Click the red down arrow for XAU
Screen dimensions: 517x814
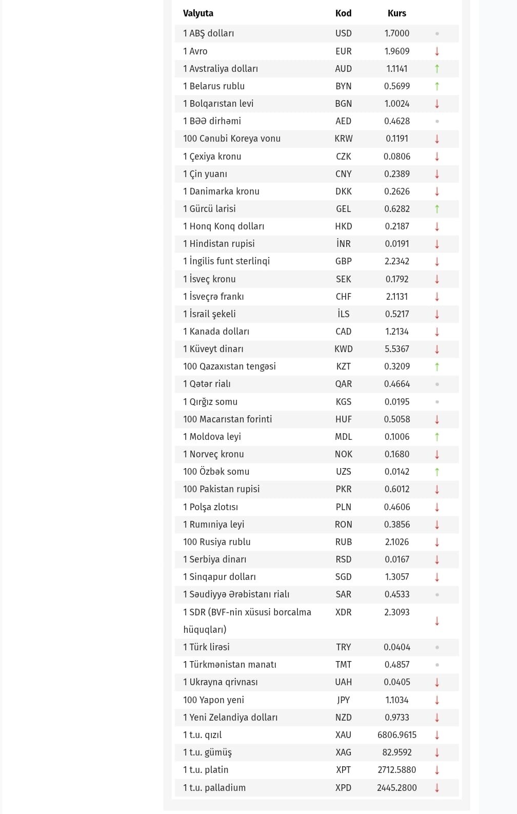coord(437,735)
